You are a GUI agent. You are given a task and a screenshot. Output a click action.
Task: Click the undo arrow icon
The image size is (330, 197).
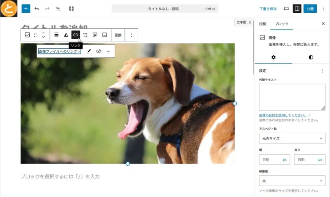click(x=37, y=8)
